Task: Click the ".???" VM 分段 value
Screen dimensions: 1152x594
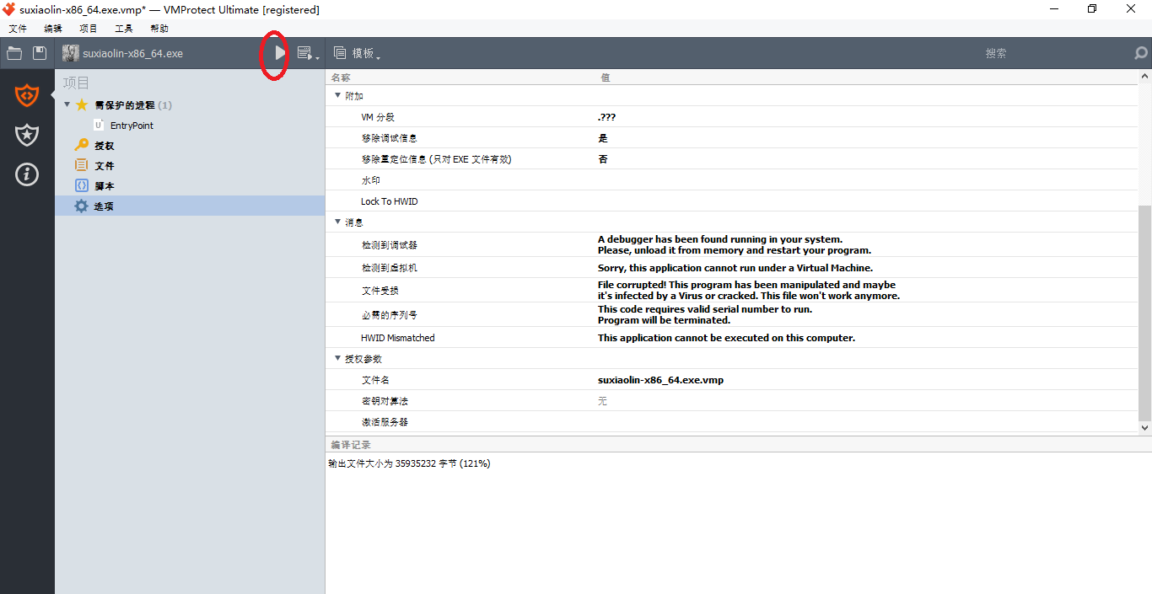Action: click(606, 117)
